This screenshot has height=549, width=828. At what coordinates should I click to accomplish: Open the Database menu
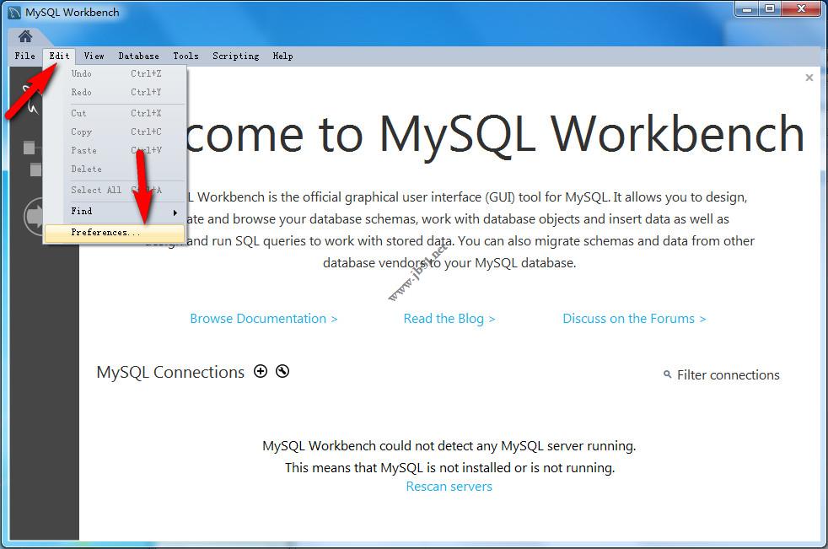coord(138,56)
